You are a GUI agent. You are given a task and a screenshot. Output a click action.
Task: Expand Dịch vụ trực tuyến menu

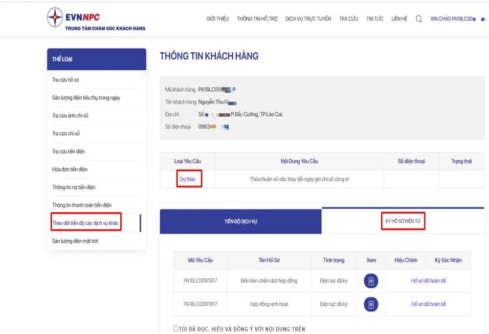pyautogui.click(x=308, y=19)
